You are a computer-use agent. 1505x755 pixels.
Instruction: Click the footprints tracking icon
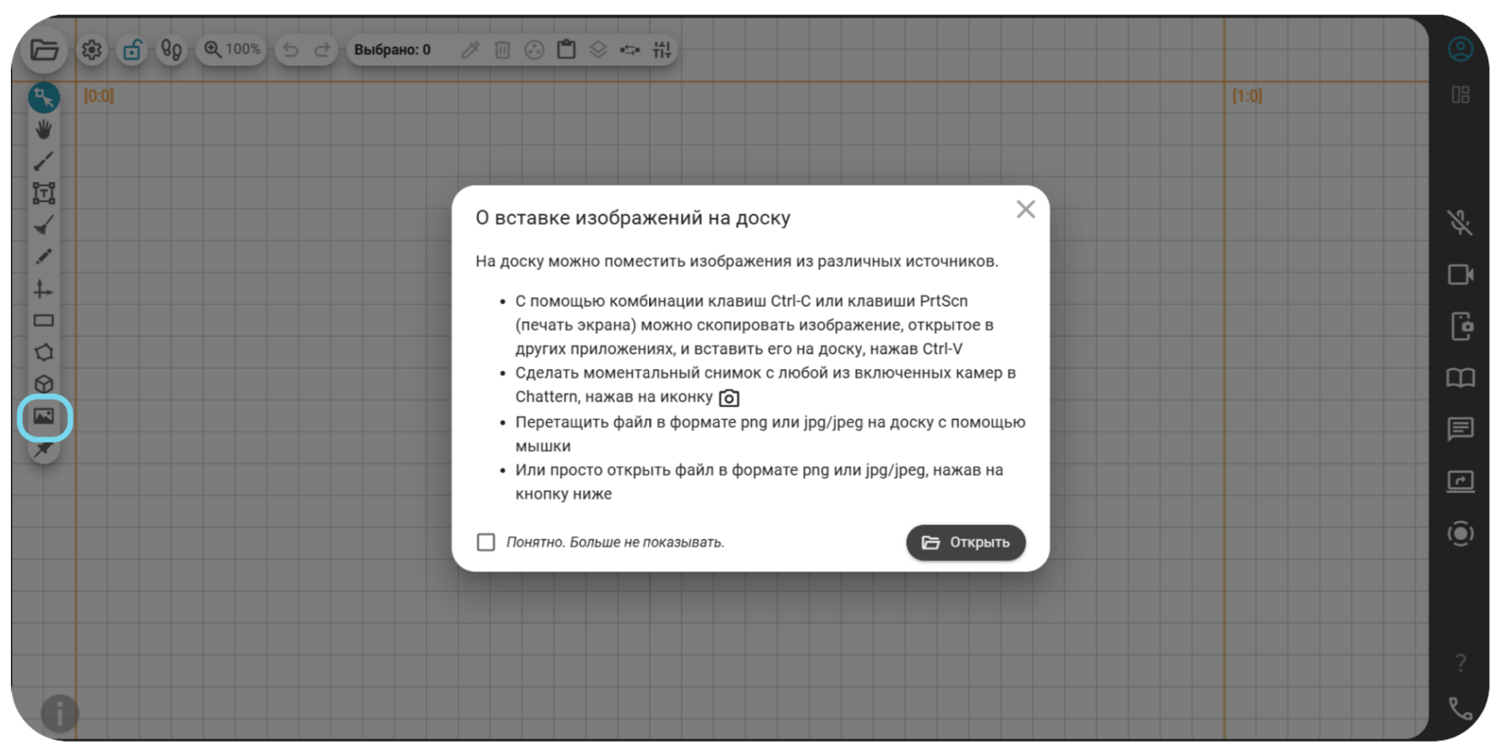pos(171,50)
